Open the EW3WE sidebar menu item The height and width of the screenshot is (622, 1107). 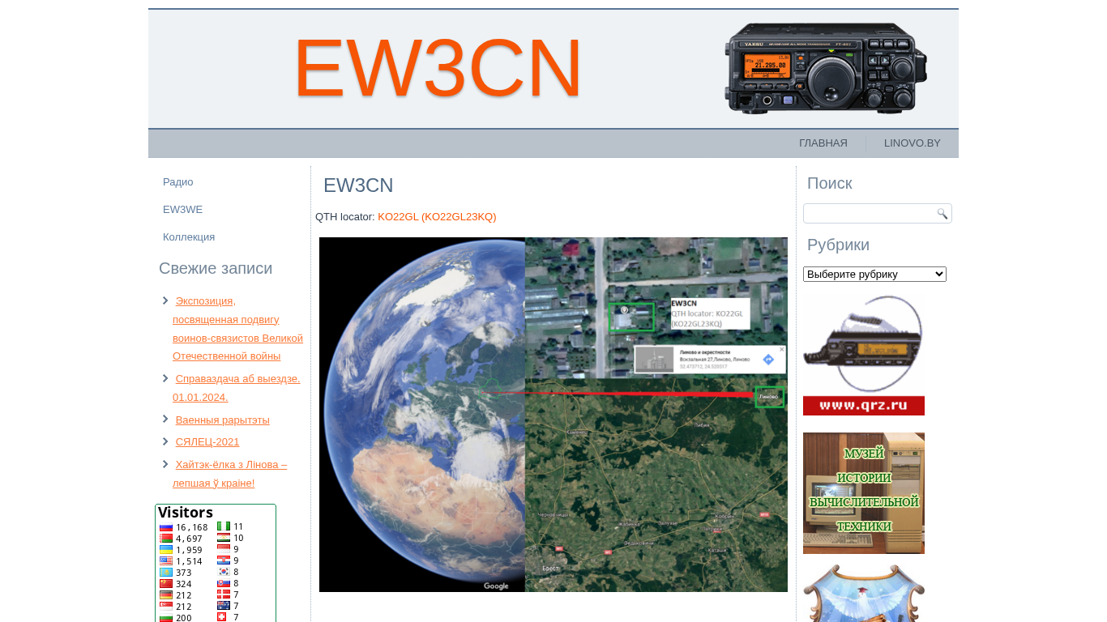183,210
